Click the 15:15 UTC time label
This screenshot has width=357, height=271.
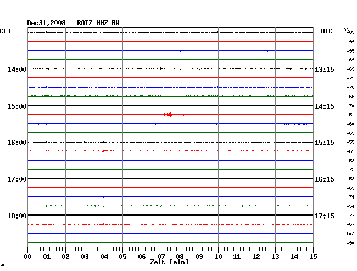pos(325,143)
